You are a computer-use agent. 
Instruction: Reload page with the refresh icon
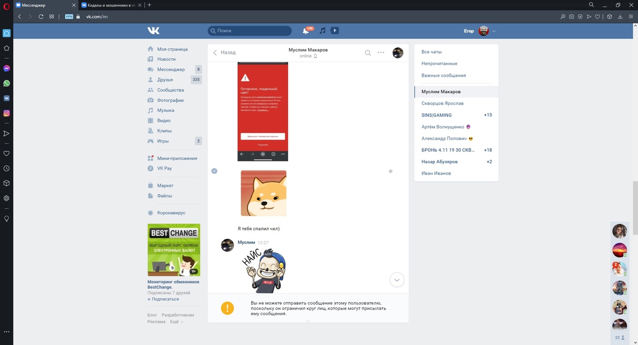coord(41,16)
